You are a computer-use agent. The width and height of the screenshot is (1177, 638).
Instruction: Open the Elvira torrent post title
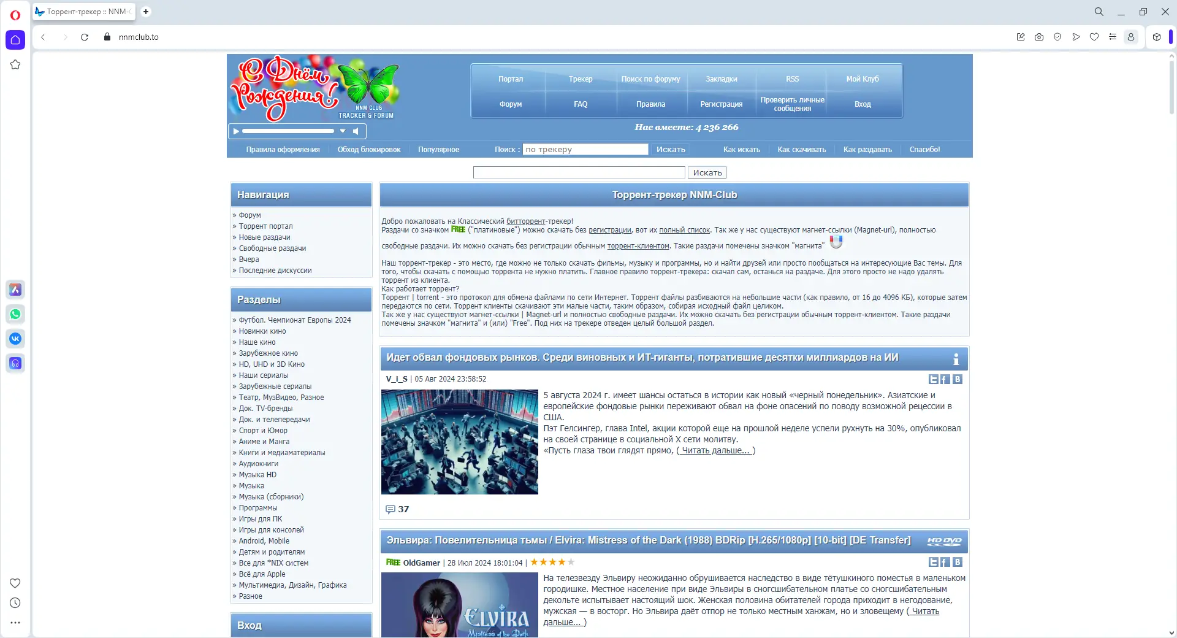point(649,540)
